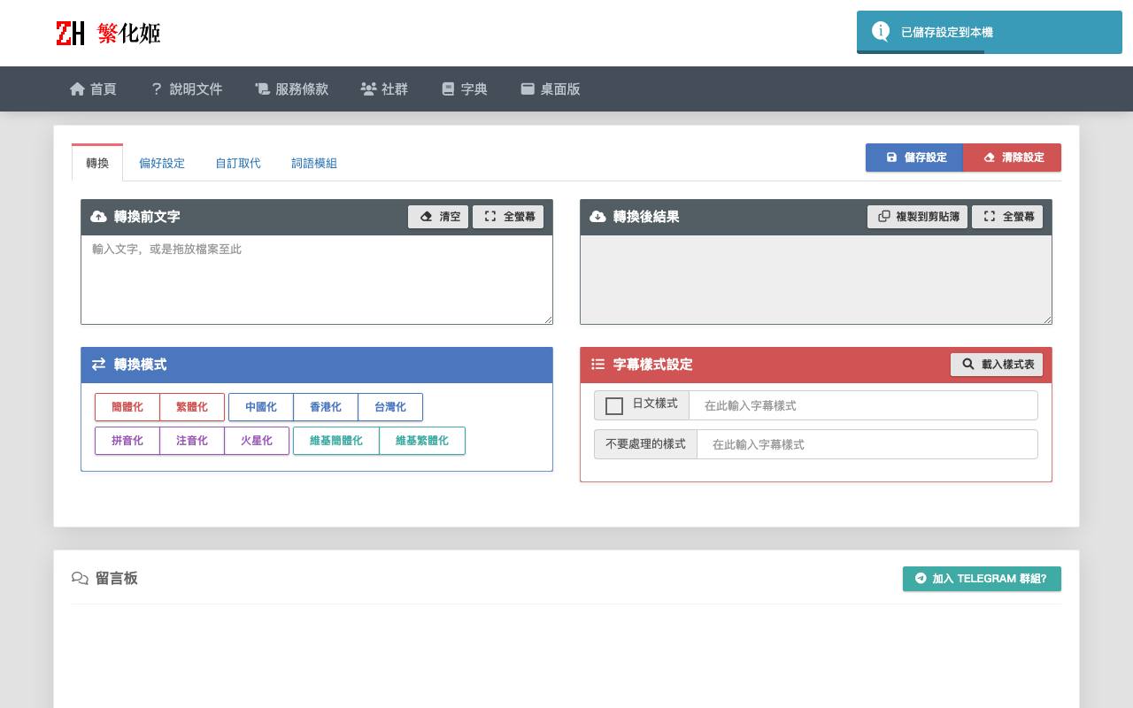Image resolution: width=1133 pixels, height=708 pixels.
Task: Click the magnifier icon in 載入樣式表
Action: (x=968, y=365)
